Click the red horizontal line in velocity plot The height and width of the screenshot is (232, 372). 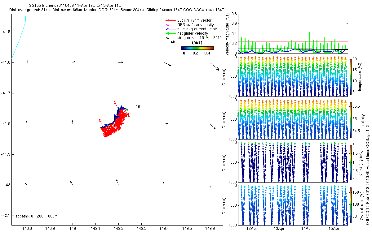coord(293,41)
